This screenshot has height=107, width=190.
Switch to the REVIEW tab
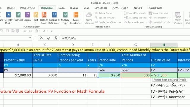click(74, 8)
